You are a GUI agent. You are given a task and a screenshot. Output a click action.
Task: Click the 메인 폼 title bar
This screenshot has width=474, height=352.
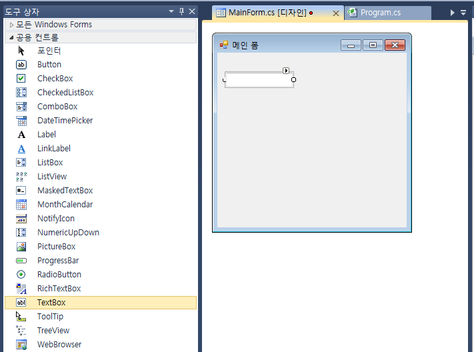coord(312,45)
